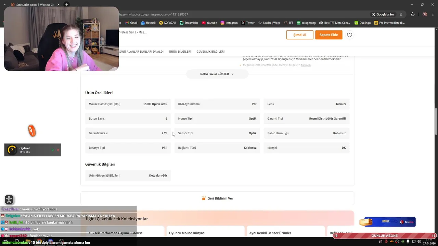Bookmark this page with the star icon
The image size is (438, 246).
point(401,14)
